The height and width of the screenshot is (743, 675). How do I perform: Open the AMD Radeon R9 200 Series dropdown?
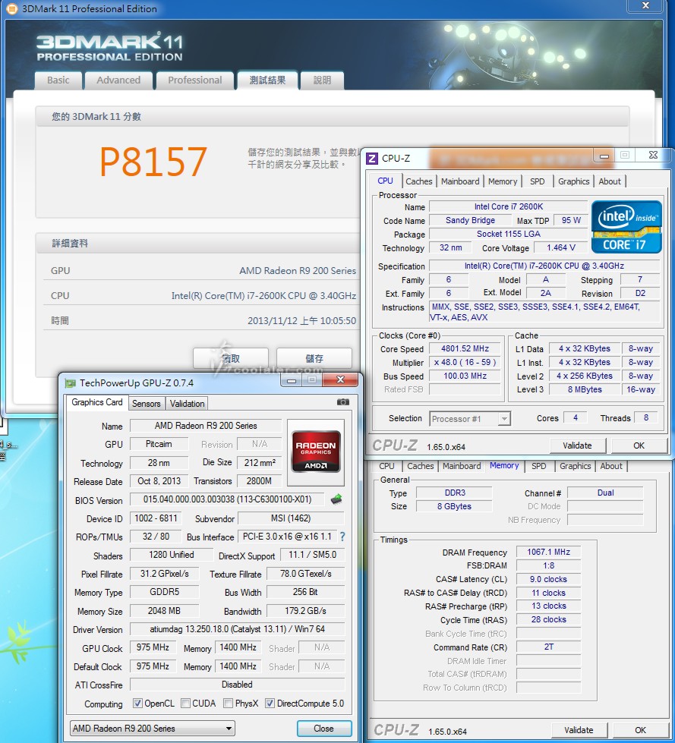152,729
